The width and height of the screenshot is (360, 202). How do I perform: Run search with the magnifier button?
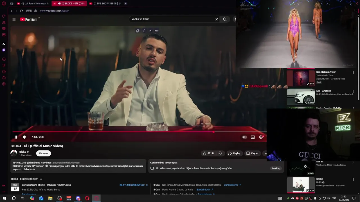[x=225, y=19]
